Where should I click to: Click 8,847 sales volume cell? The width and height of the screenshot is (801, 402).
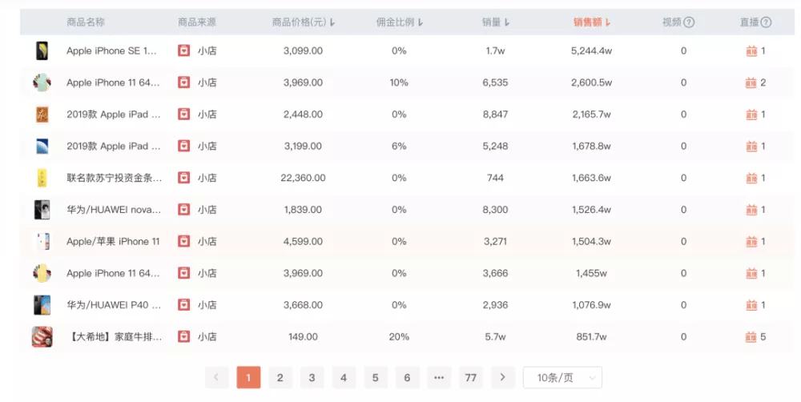[x=495, y=114]
